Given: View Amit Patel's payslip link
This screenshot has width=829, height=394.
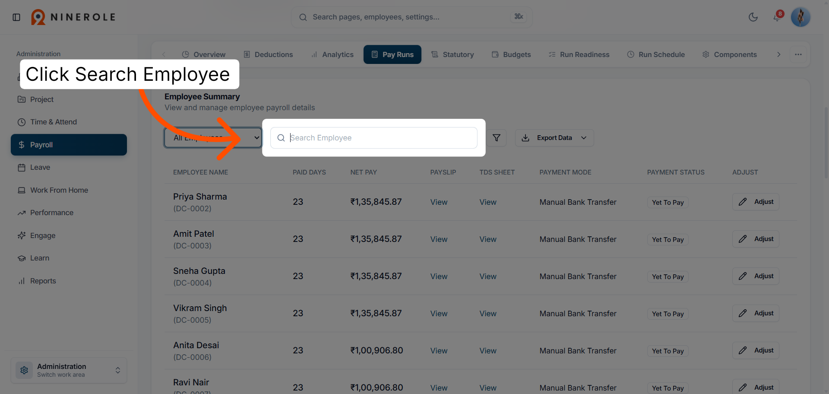Looking at the screenshot, I should (439, 239).
